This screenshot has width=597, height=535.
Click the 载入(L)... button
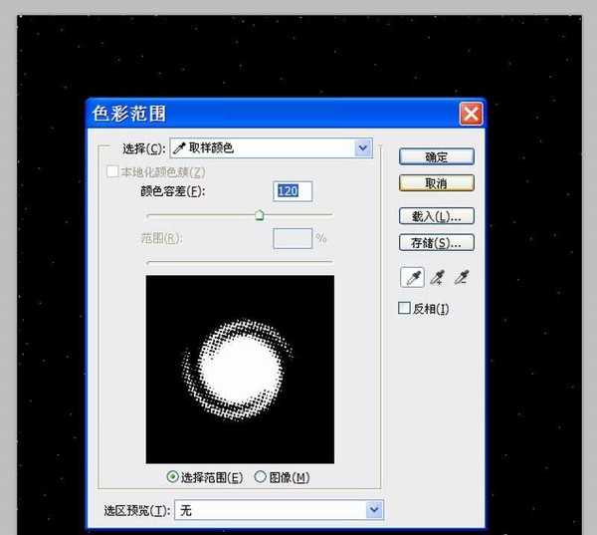tap(436, 216)
